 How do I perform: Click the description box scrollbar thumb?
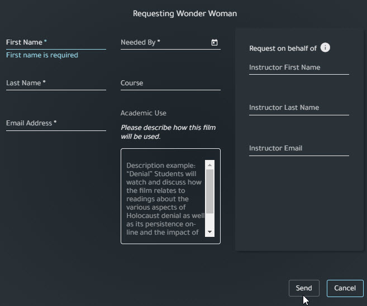(209, 191)
